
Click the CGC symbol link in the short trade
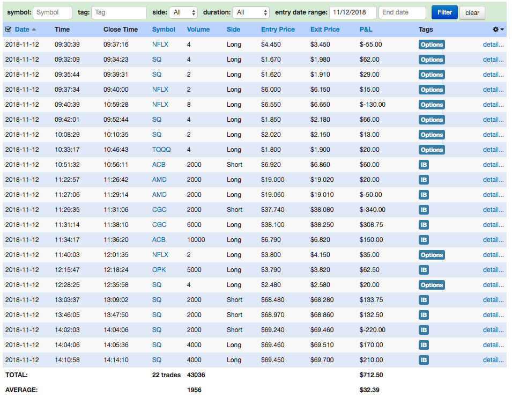(159, 210)
